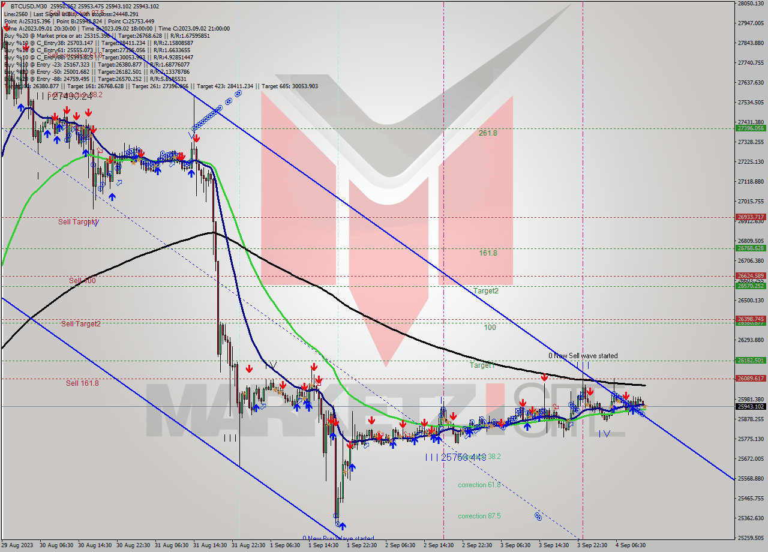
Task: Click the BTCUSD,M30 chart symbol title
Action: click(x=28, y=6)
